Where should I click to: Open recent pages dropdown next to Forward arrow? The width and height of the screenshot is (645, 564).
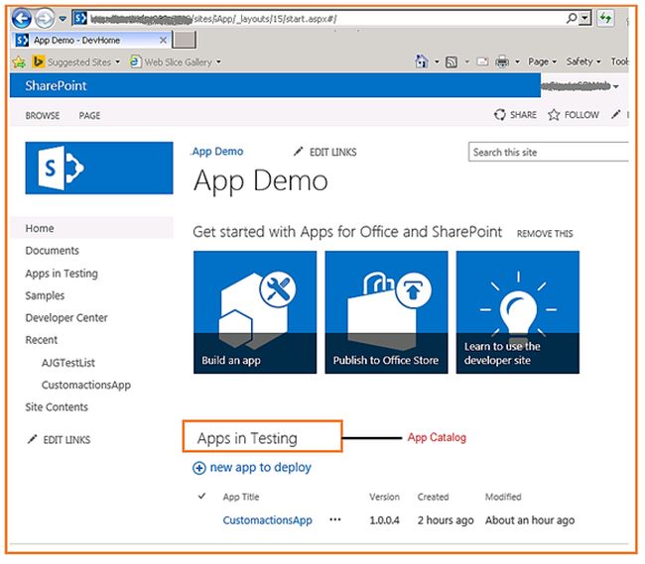coord(63,19)
